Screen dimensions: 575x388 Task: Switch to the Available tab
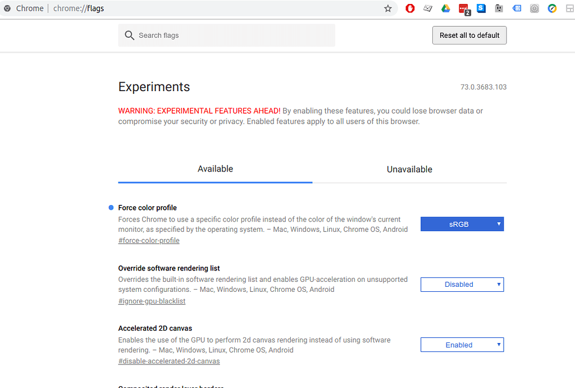[x=215, y=169]
